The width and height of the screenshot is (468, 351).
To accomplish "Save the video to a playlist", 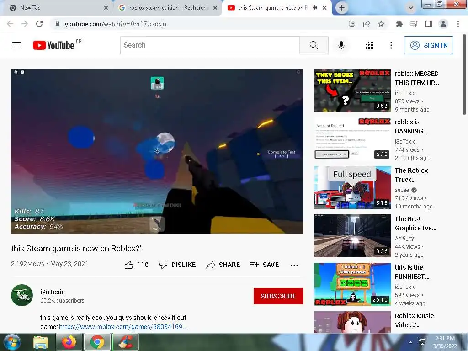I will pos(265,265).
